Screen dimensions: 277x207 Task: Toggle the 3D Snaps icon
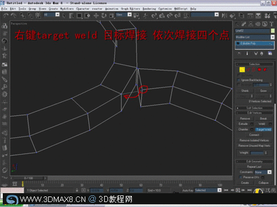click(153, 15)
